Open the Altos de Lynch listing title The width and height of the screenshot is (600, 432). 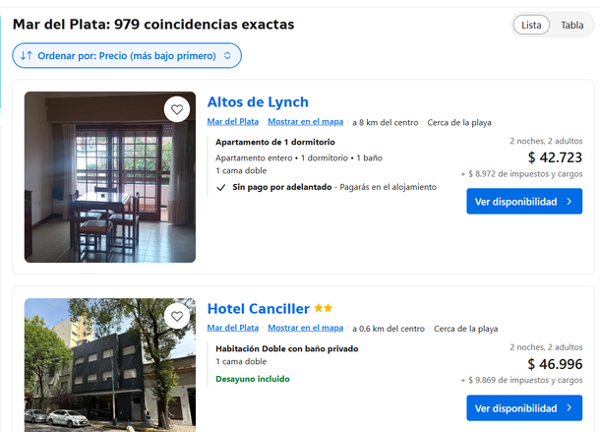[x=258, y=102]
